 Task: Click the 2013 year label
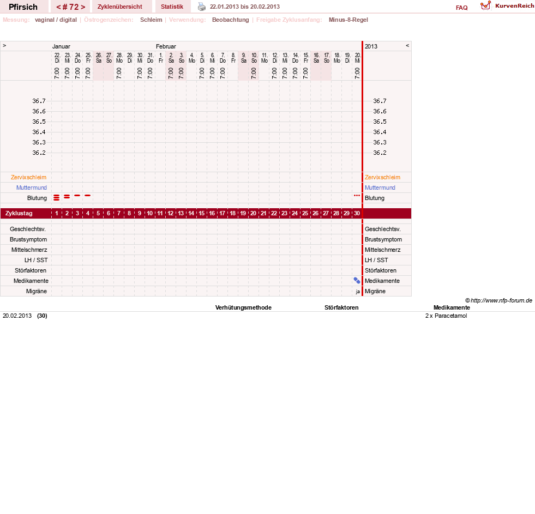(x=371, y=46)
